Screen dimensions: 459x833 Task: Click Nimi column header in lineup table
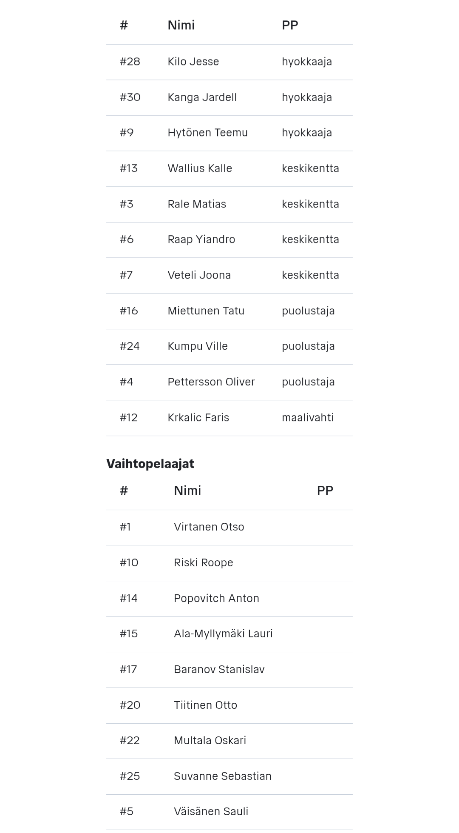click(181, 26)
